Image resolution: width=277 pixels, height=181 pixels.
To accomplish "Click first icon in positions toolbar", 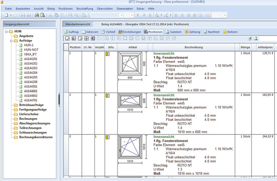I will (67, 38).
